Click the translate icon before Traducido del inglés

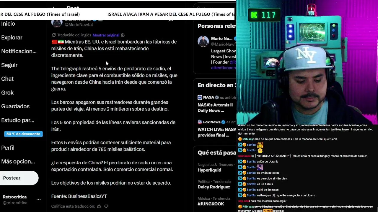point(54,35)
